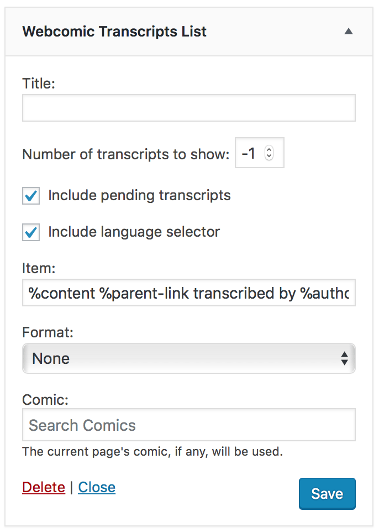The image size is (379, 532).
Task: Click the Include language selector label
Action: (x=134, y=232)
